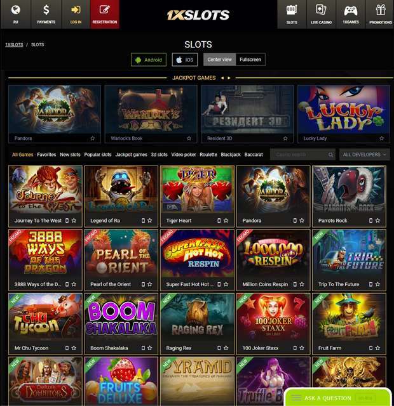Toggle favorite star on Legend of Ra
The height and width of the screenshot is (406, 394).
[150, 221]
